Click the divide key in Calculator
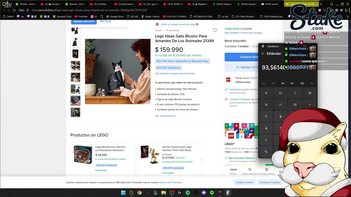This screenshot has width=351, height=197. pos(310,105)
